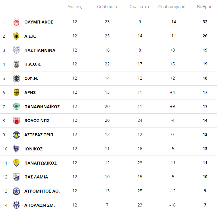Click the ΑΡΗΣ yellow shield logo

coord(16,93)
